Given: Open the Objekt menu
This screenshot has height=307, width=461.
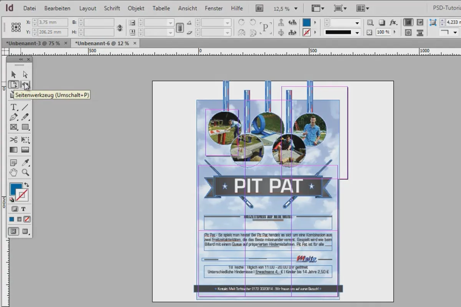Looking at the screenshot, I should tap(136, 8).
